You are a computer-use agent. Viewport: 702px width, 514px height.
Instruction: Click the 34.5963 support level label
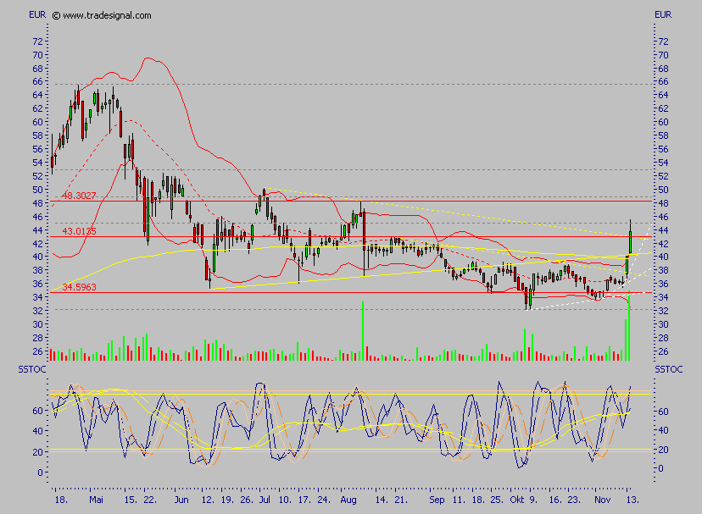80,287
